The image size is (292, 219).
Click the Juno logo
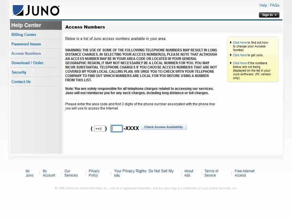click(x=36, y=11)
